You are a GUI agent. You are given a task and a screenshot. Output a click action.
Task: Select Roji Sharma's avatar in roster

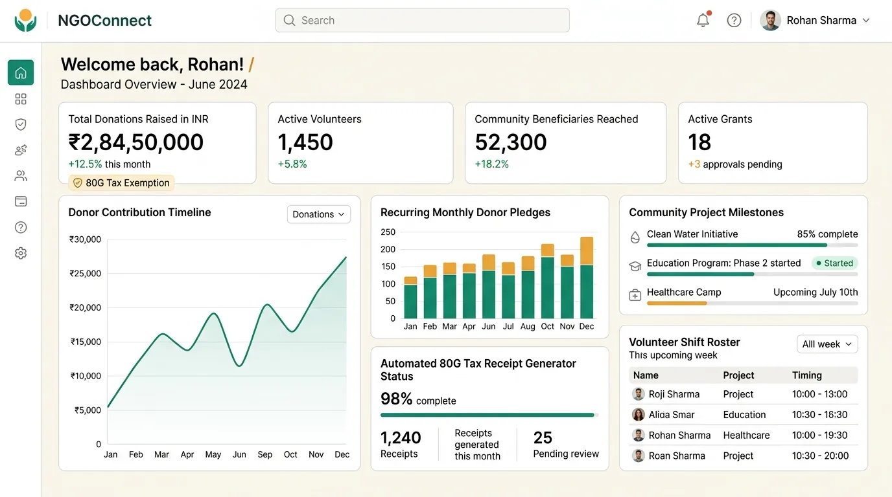[x=639, y=394]
